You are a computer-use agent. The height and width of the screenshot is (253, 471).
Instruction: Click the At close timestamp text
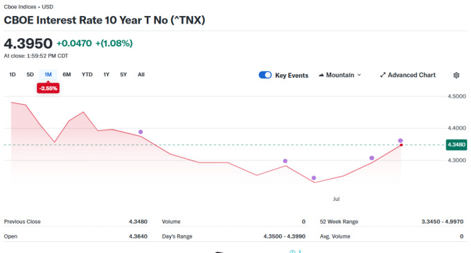click(x=36, y=56)
